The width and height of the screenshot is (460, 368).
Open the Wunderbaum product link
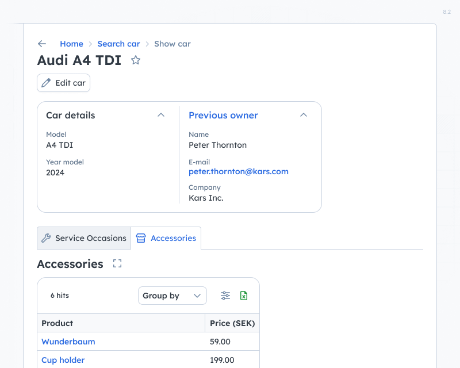coord(68,342)
